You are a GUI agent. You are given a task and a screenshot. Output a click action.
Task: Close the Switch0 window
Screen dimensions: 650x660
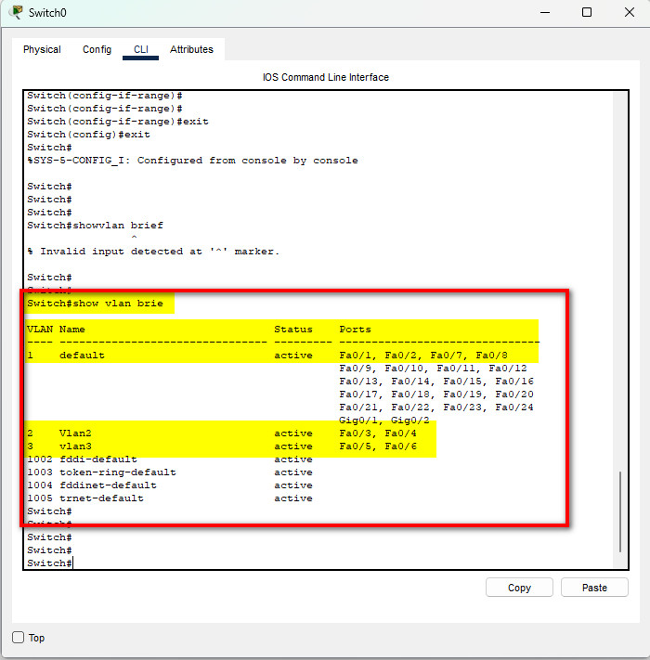coord(629,13)
